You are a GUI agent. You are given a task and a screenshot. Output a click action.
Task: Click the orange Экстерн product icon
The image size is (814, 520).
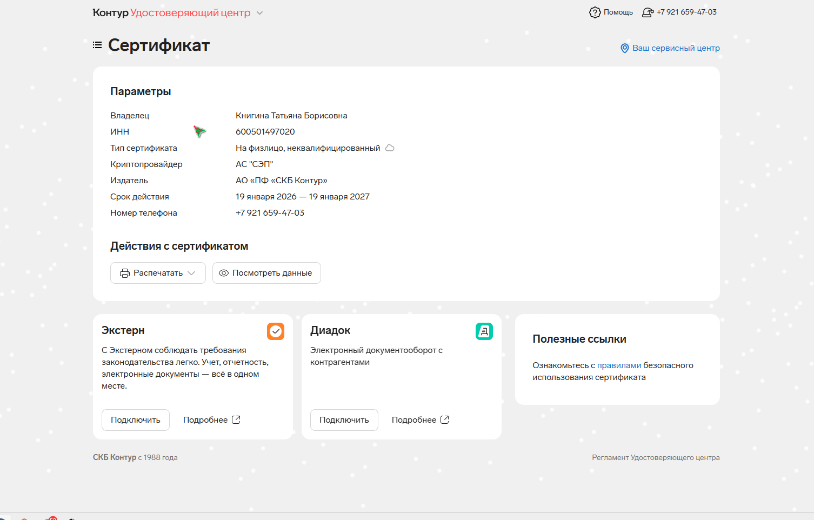coord(276,331)
